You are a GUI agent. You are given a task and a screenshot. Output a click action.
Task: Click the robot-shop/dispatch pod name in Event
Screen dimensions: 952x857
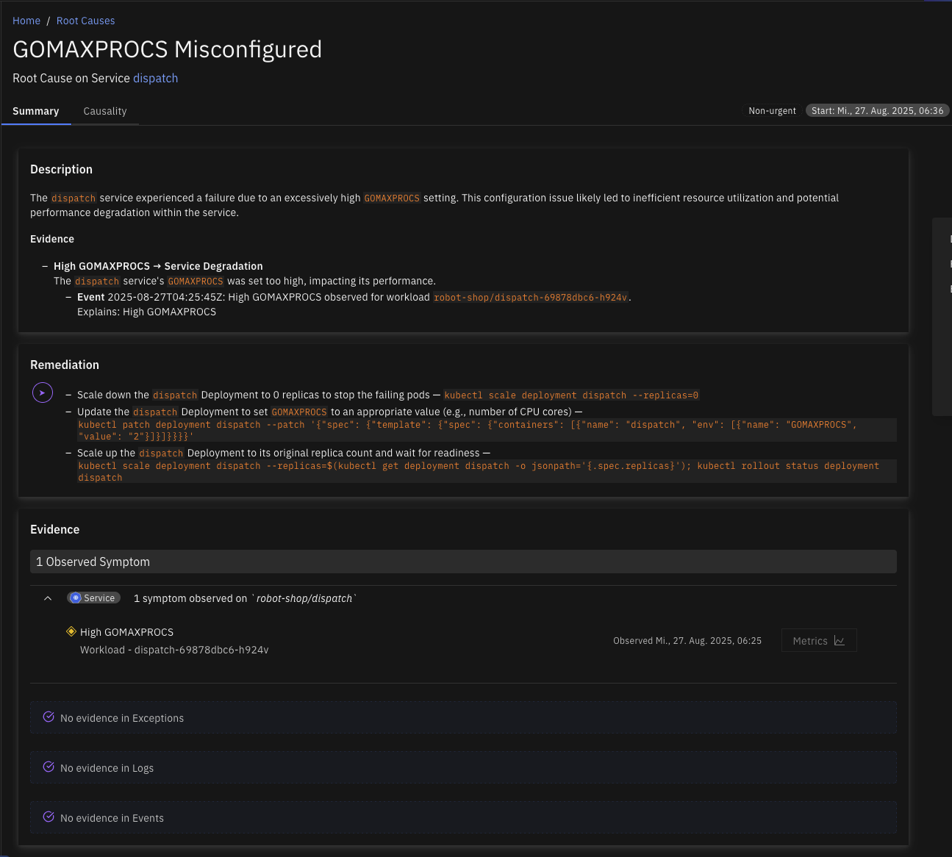tap(530, 298)
